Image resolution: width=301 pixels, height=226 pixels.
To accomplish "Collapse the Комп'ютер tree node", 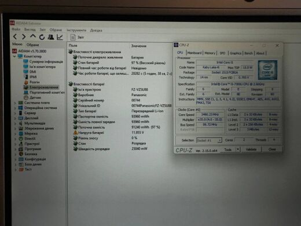I will [x=14, y=56].
